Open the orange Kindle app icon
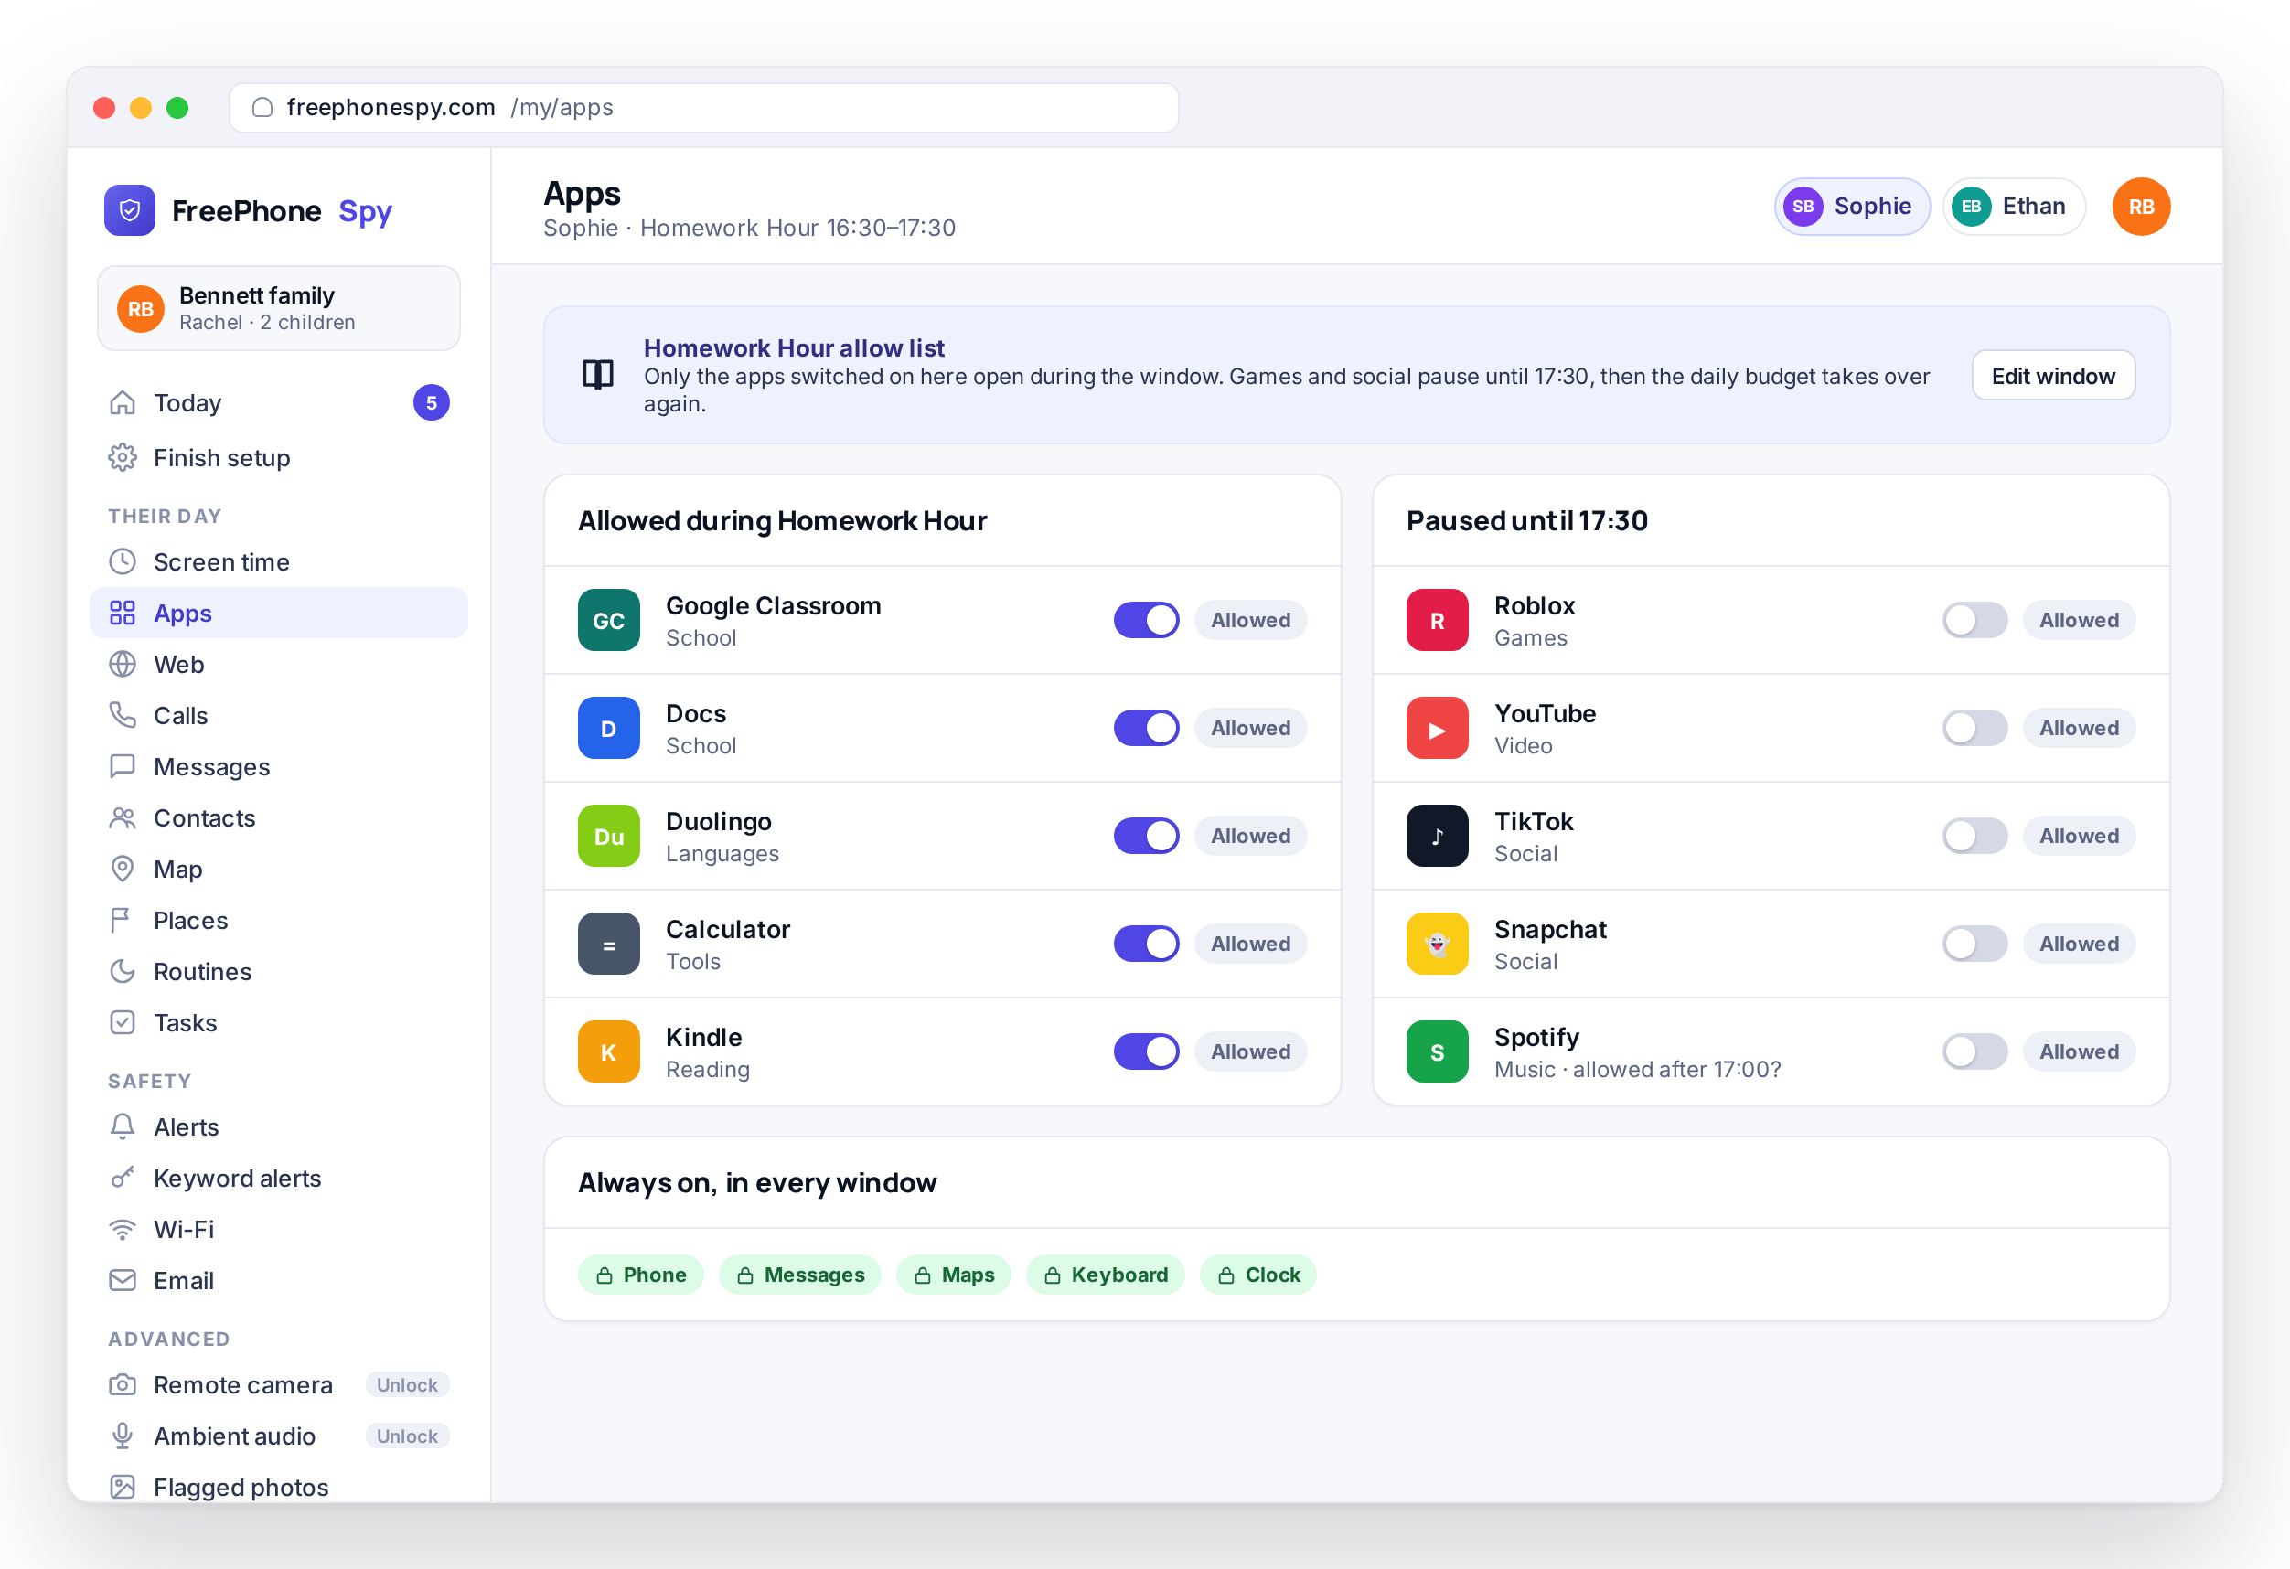This screenshot has width=2290, height=1569. (609, 1051)
